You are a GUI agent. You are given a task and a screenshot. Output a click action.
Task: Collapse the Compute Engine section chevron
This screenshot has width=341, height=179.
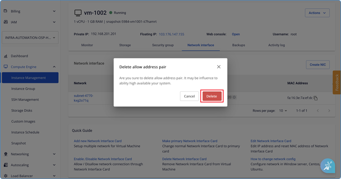(54, 67)
